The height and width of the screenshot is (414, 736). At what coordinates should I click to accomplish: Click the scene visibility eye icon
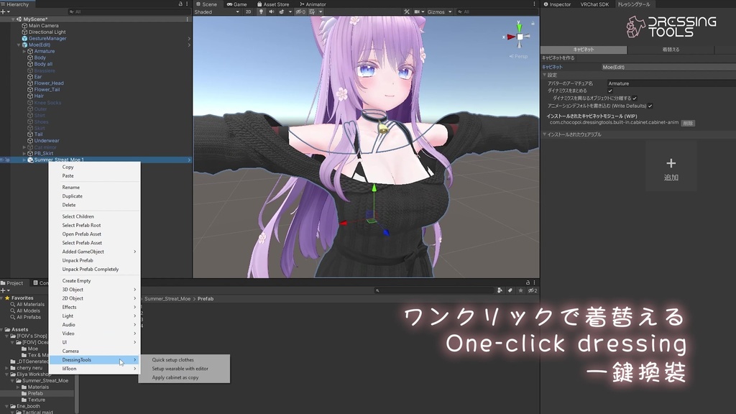tap(298, 11)
